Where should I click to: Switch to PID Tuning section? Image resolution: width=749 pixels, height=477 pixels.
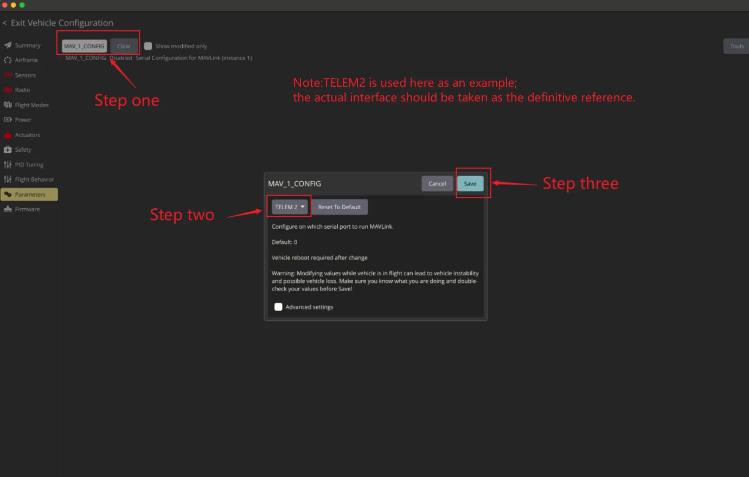pyautogui.click(x=29, y=164)
